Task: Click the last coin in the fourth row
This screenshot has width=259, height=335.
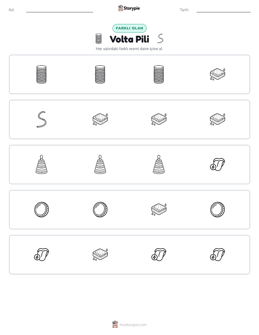Action: pyautogui.click(x=217, y=210)
